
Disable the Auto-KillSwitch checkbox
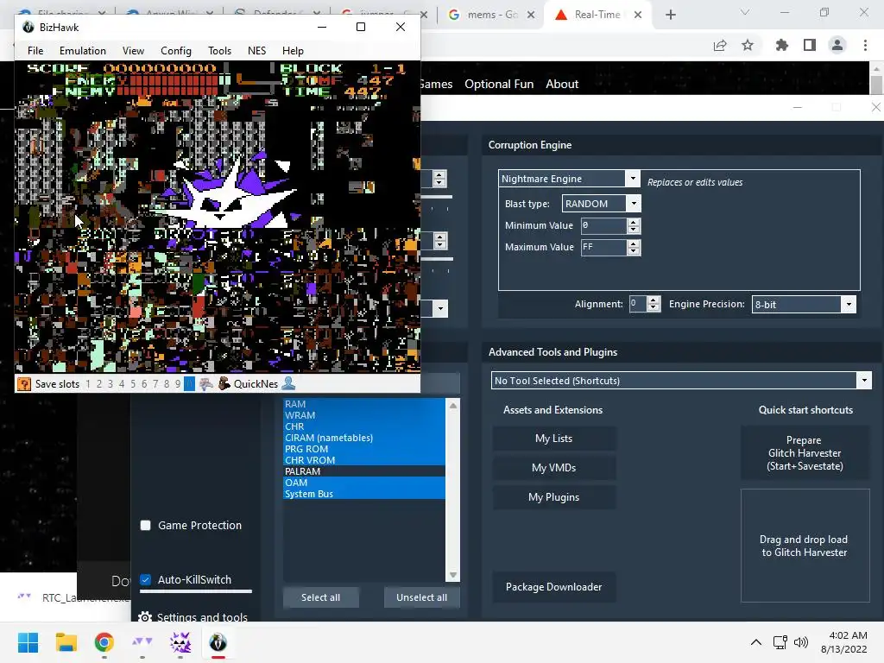point(145,579)
